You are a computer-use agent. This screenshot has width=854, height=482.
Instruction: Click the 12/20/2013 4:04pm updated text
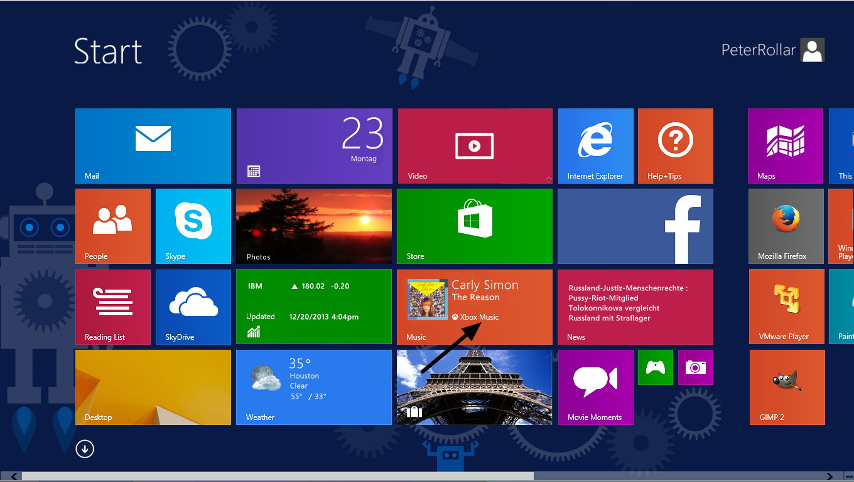[x=323, y=317]
